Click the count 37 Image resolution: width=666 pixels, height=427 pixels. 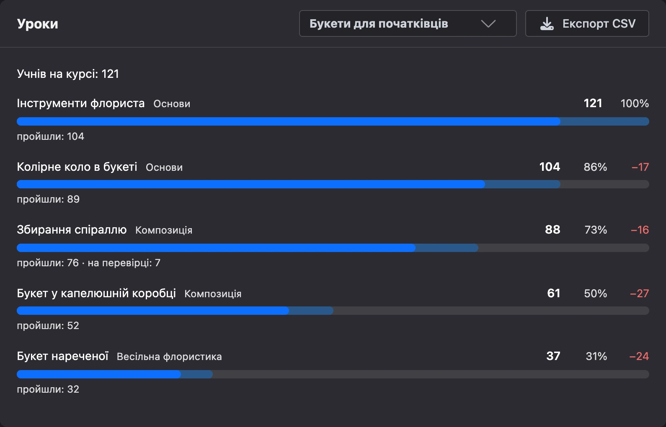(553, 356)
